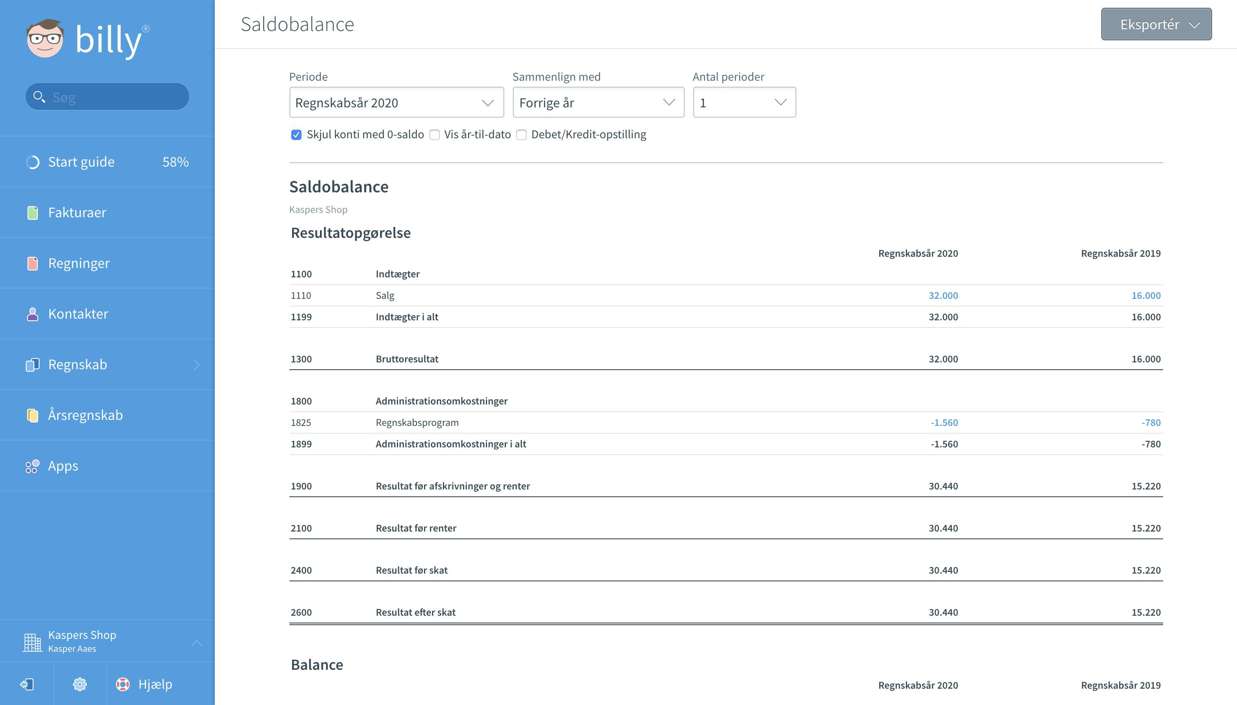Screen dimensions: 1237x705
Task: Click the green Fakturaer document icon
Action: [33, 213]
